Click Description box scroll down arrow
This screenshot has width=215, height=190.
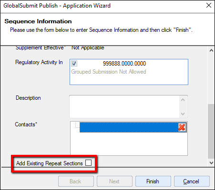[x=183, y=114]
